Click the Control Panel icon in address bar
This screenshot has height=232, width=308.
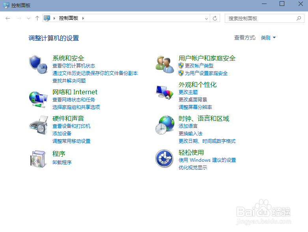pos(47,18)
